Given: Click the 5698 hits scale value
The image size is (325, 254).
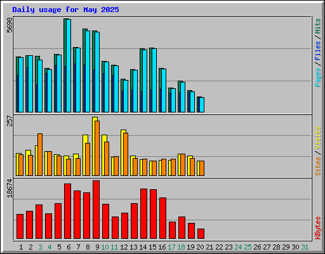Looking at the screenshot, I should [x=10, y=25].
